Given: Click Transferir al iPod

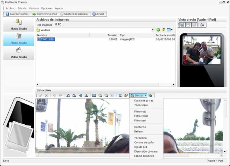Looking at the screenshot, I should pos(45,14).
